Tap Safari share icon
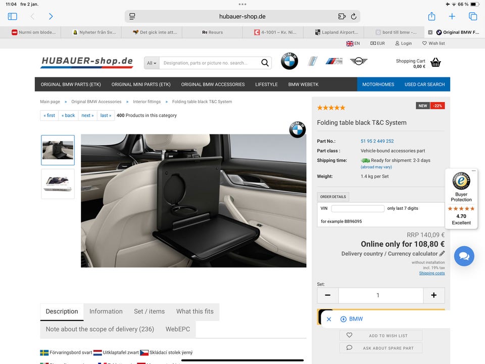485x364 pixels. pyautogui.click(x=431, y=16)
